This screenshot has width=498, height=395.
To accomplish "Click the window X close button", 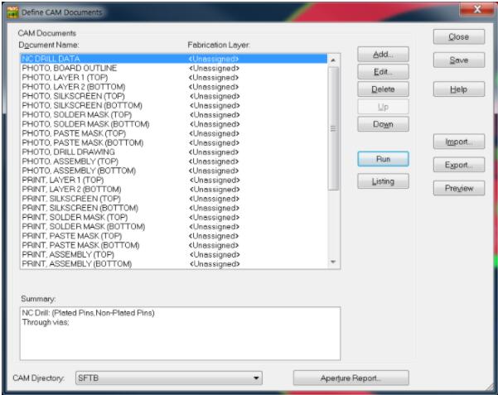I will click(476, 10).
